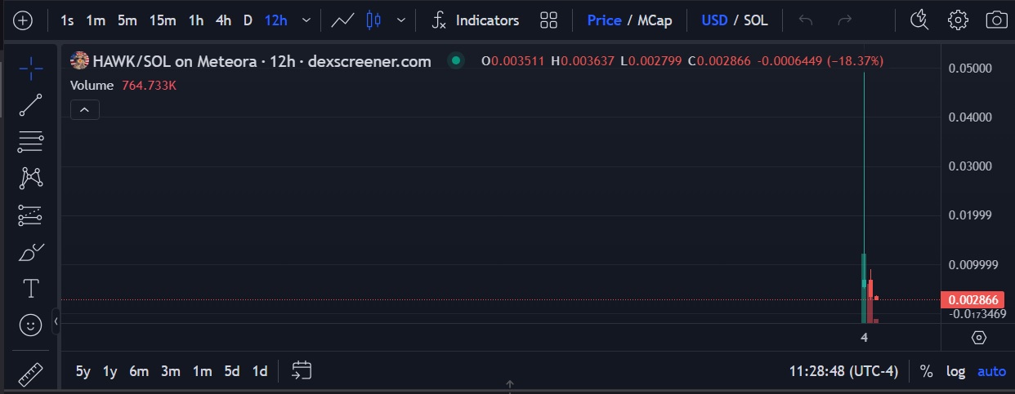The height and width of the screenshot is (394, 1015).
Task: Open chart settings gear
Action: (x=958, y=20)
